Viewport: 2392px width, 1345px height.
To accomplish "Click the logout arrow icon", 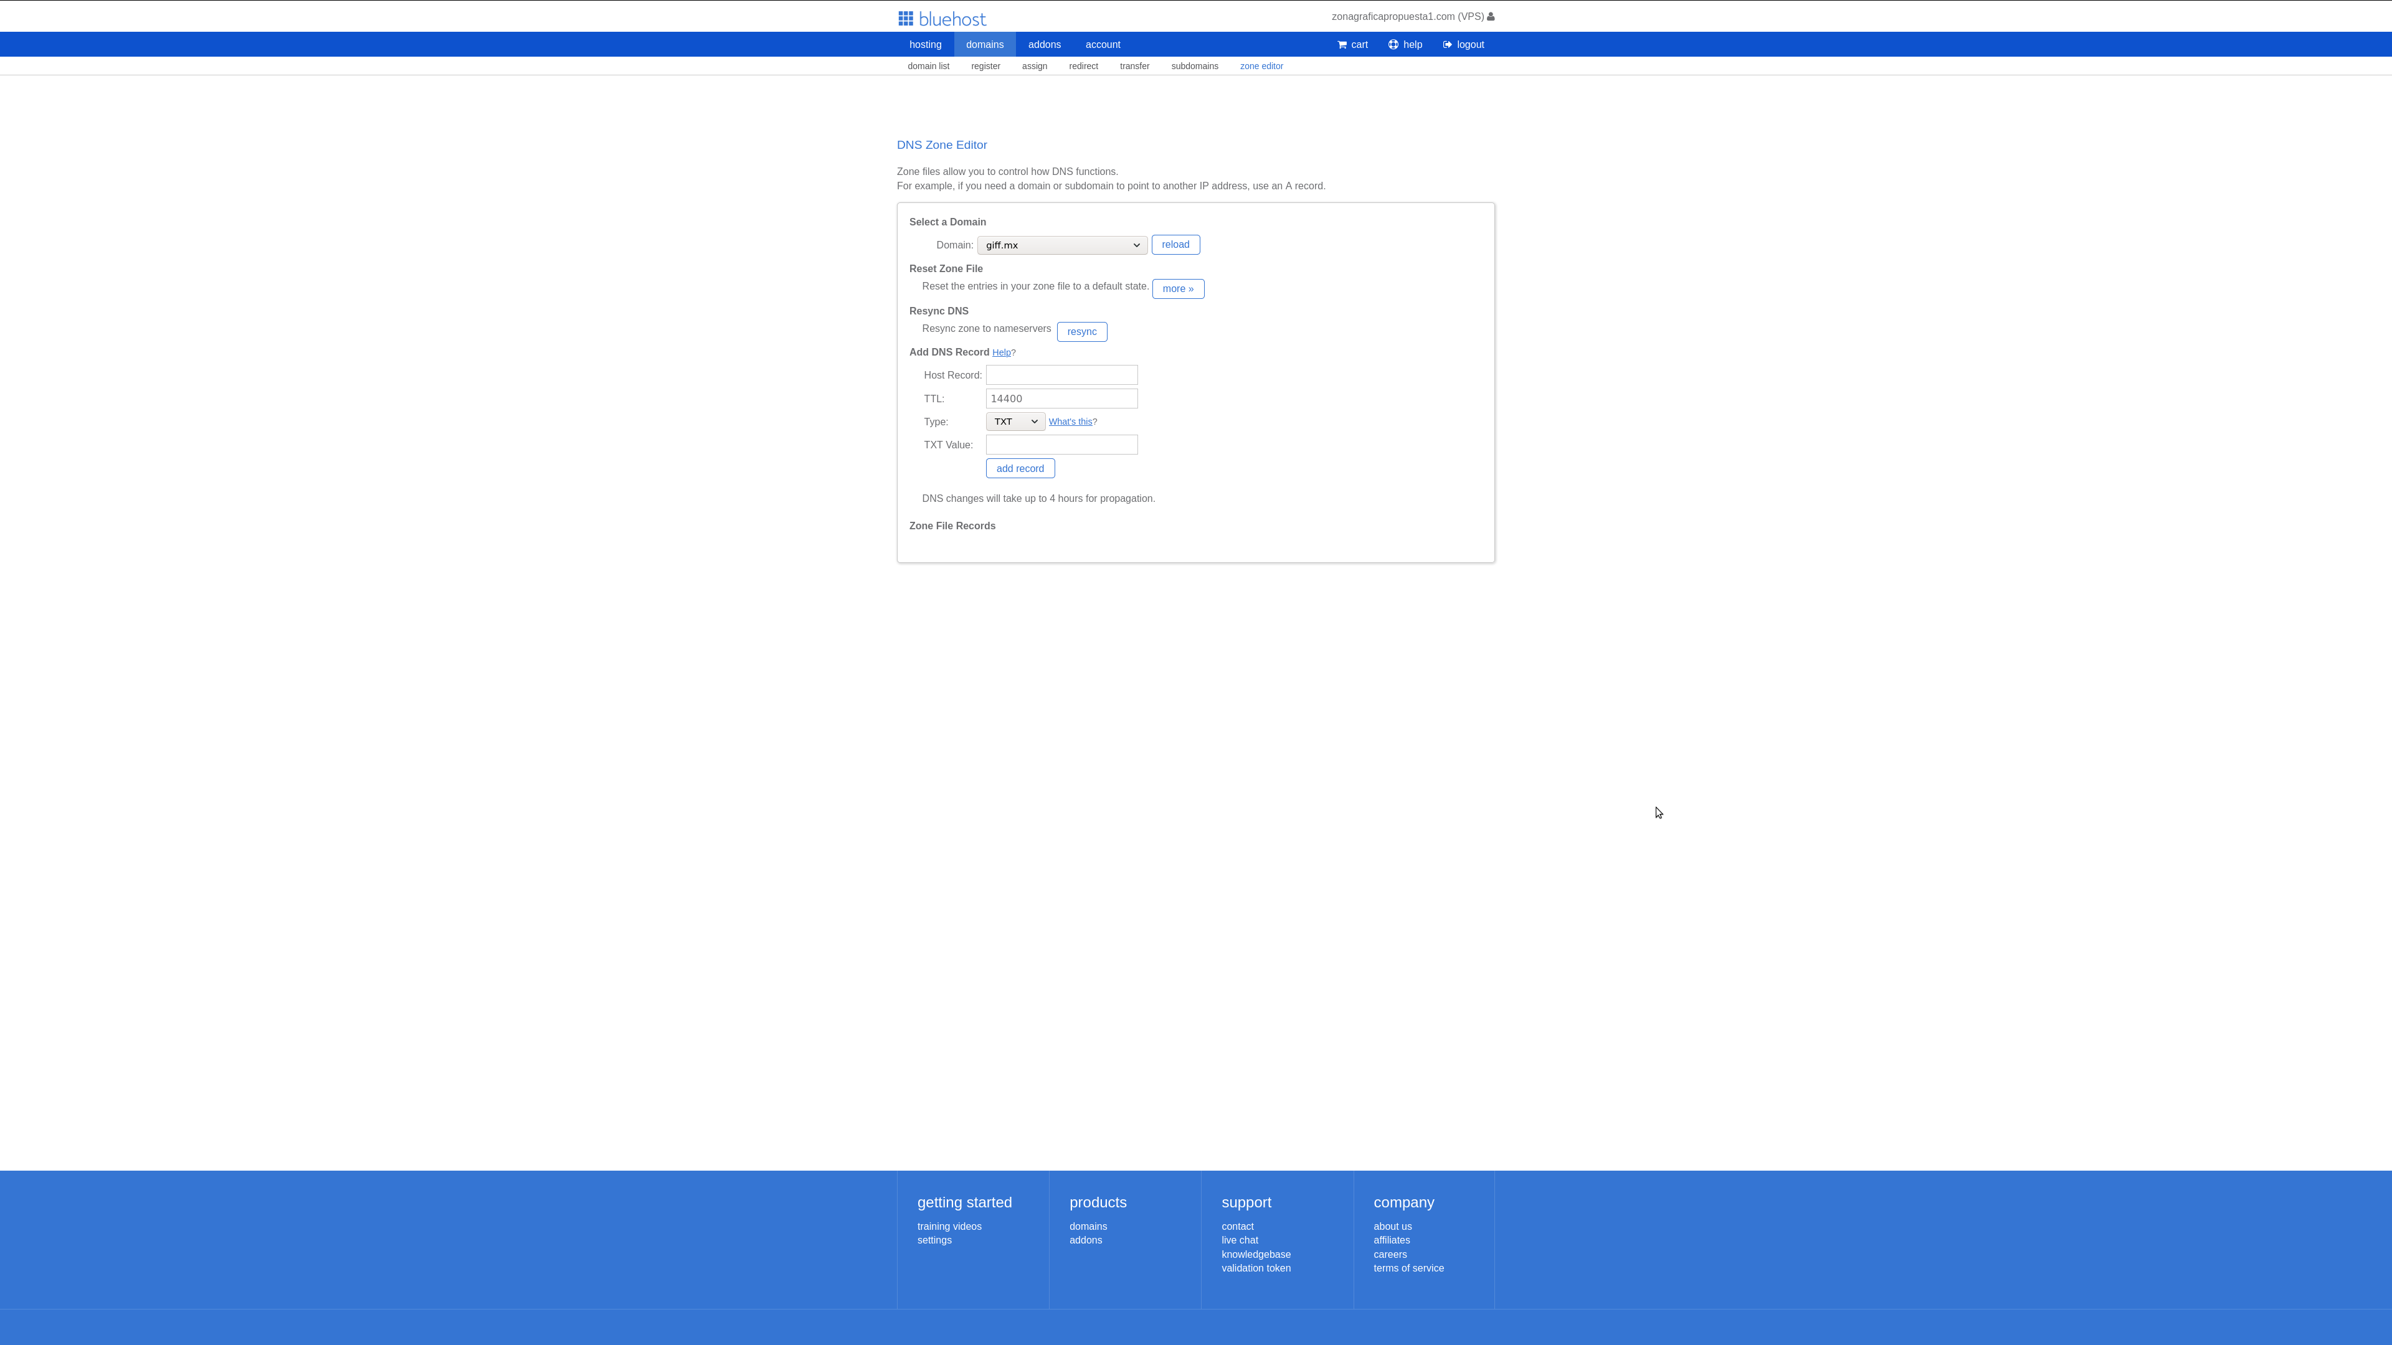I will (x=1446, y=45).
